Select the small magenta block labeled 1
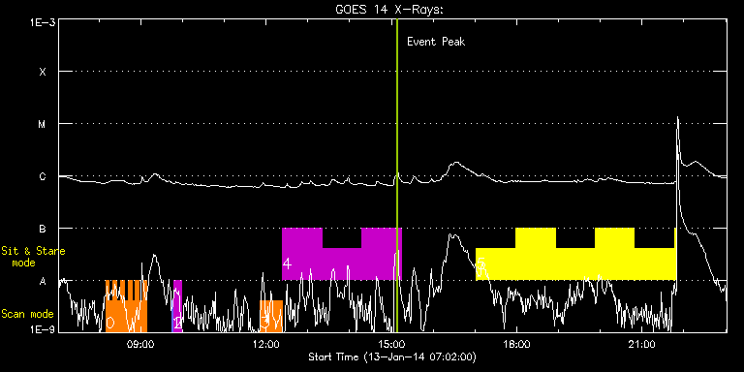The image size is (744, 372). click(x=177, y=306)
